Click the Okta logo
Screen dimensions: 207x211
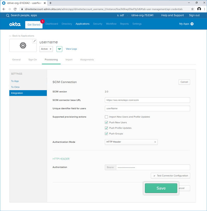[x=15, y=24]
